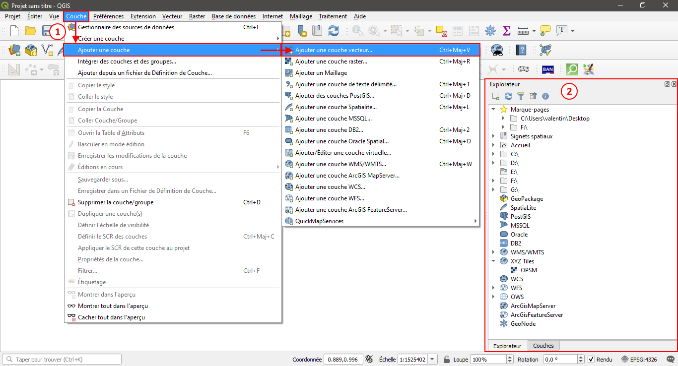The height and width of the screenshot is (366, 678).
Task: Click the Coordonnée value field
Action: [343, 360]
